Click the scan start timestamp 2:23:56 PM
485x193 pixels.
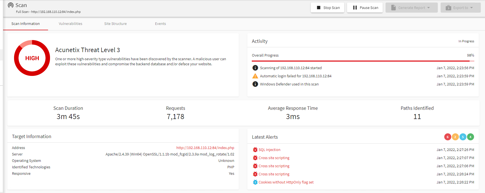pyautogui.click(x=455, y=68)
